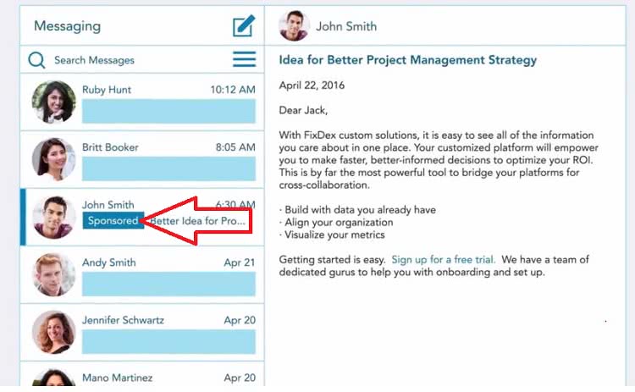Open the message filter hamburger menu
635x392 pixels.
coord(244,59)
